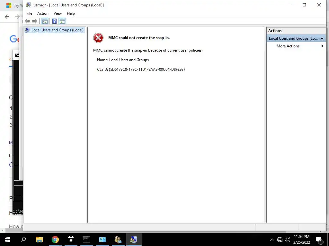This screenshot has height=246, width=329.
Task: Toggle Show/Hide Action Pane toolbar button
Action: (62, 21)
